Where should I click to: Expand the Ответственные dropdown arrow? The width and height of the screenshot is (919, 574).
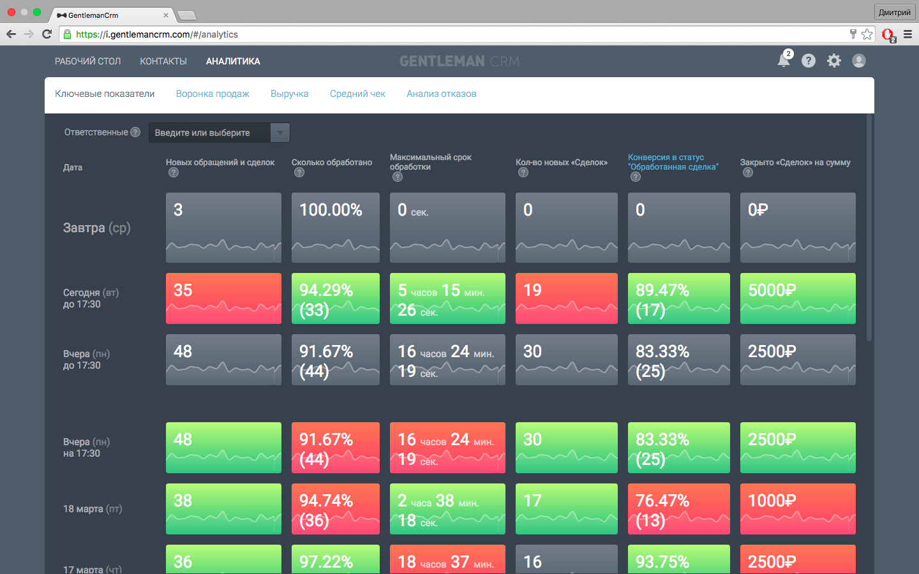(x=280, y=133)
